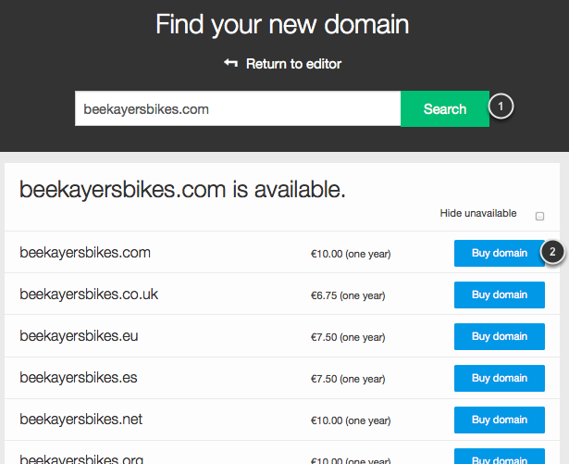This screenshot has width=569, height=464.
Task: Click the Hide unavailable label text
Action: 478,214
